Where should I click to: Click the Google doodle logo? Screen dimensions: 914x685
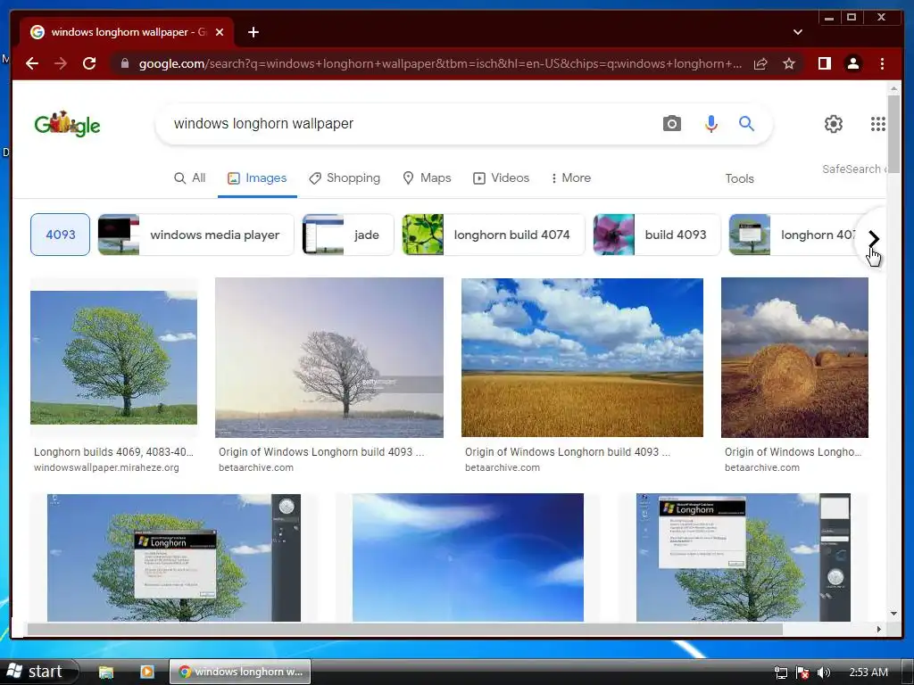(67, 123)
